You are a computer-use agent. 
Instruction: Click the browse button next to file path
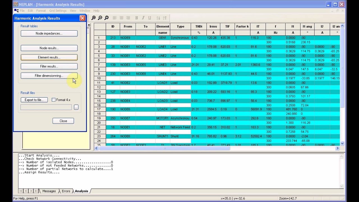click(76, 107)
